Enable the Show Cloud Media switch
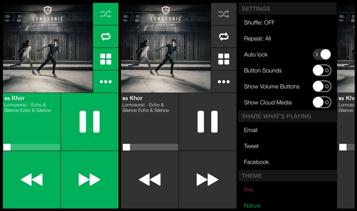Viewport: 357px width, 211px height. tap(322, 103)
